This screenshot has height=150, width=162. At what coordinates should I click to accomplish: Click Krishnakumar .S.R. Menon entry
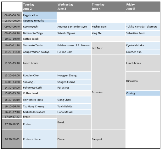tap(74, 45)
